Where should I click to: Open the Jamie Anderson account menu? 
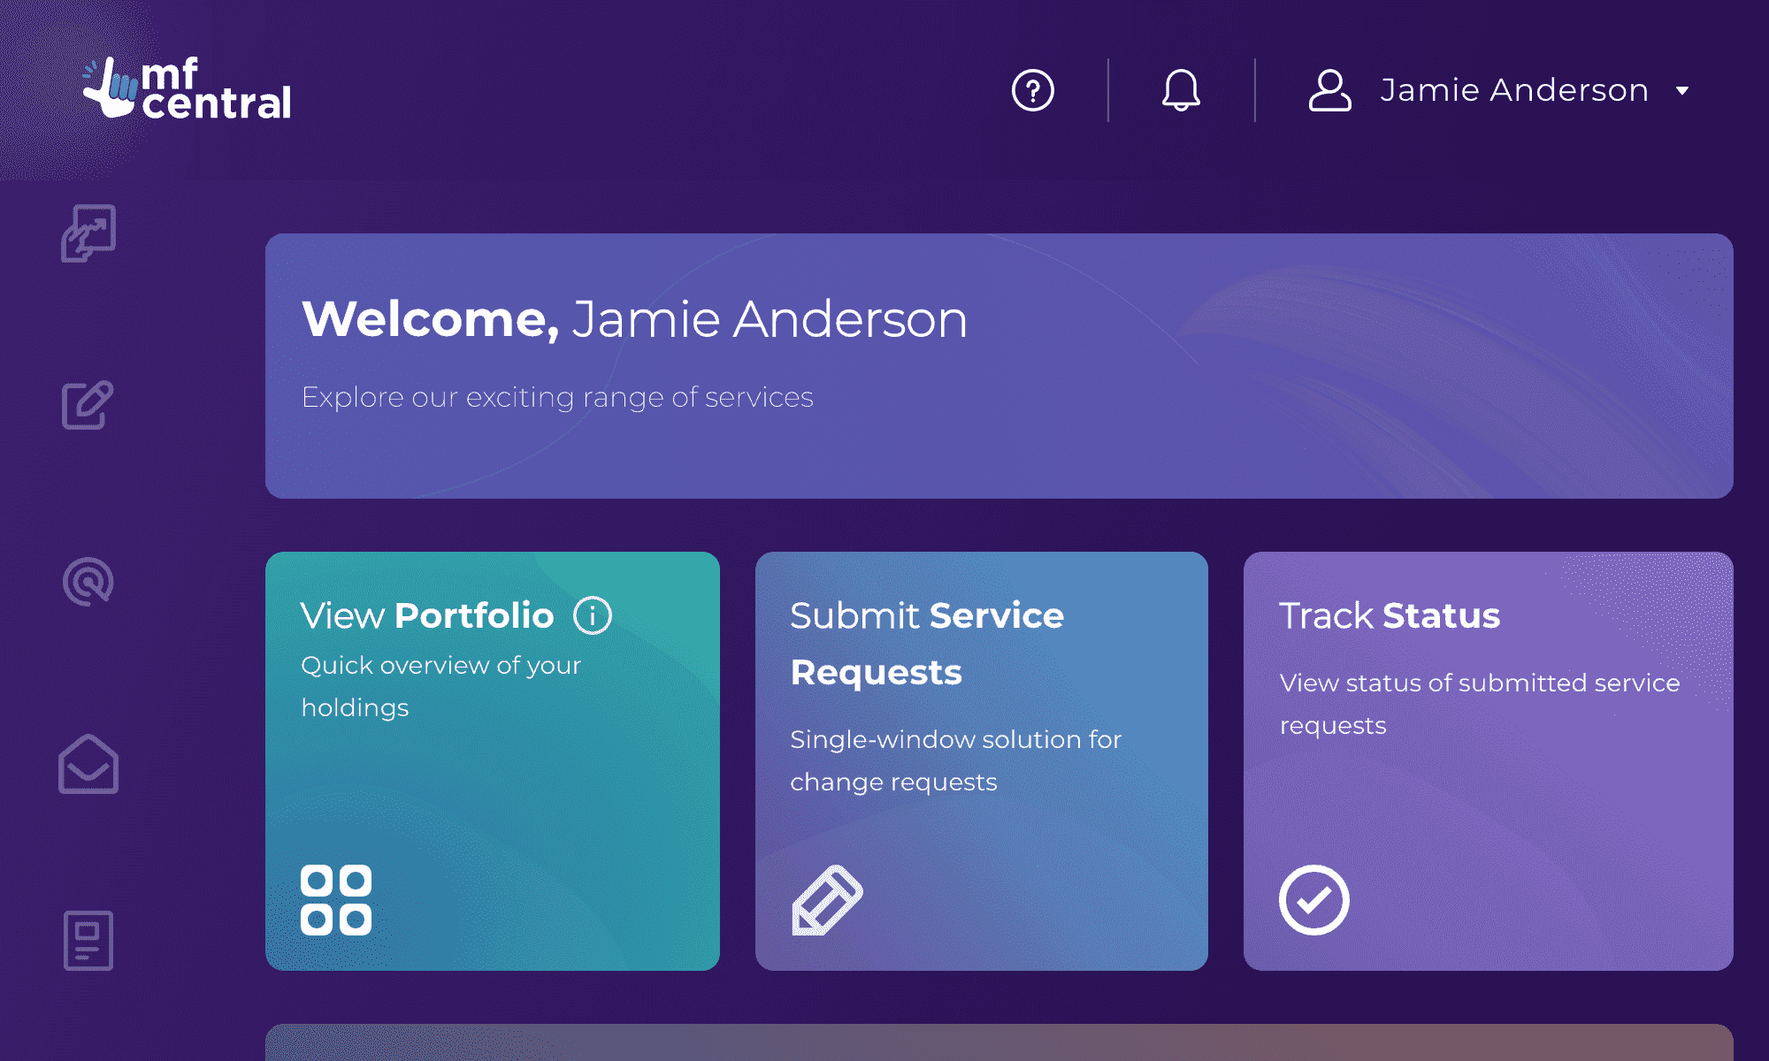tap(1513, 90)
